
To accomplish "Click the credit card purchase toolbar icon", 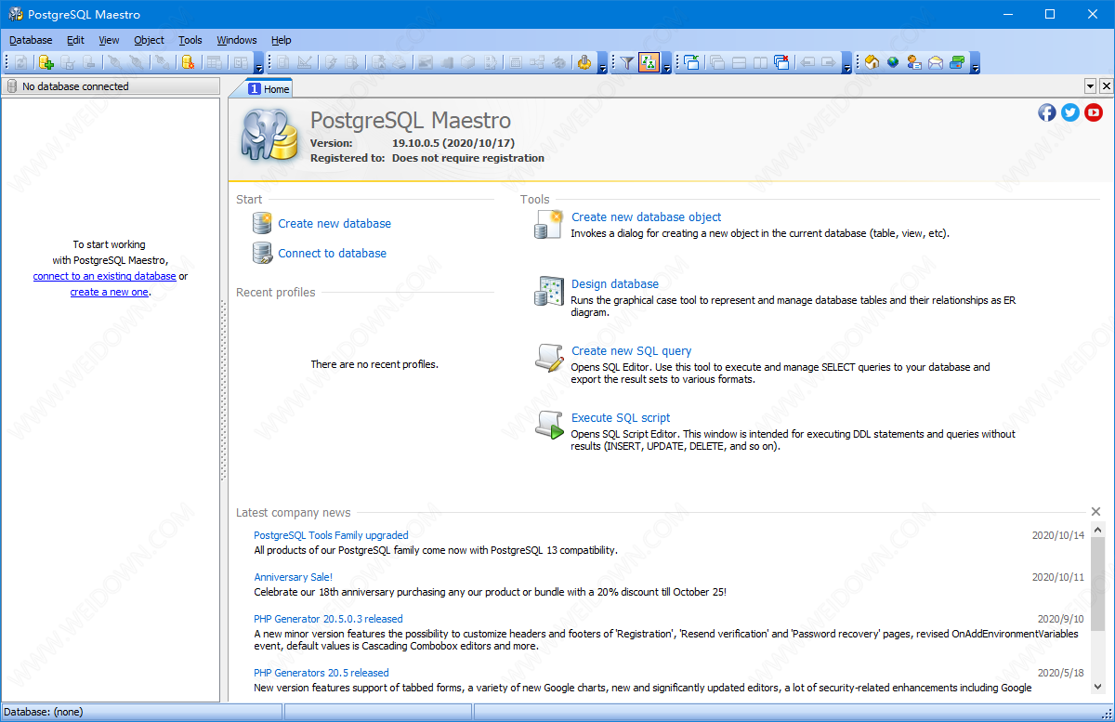I will pyautogui.click(x=957, y=62).
